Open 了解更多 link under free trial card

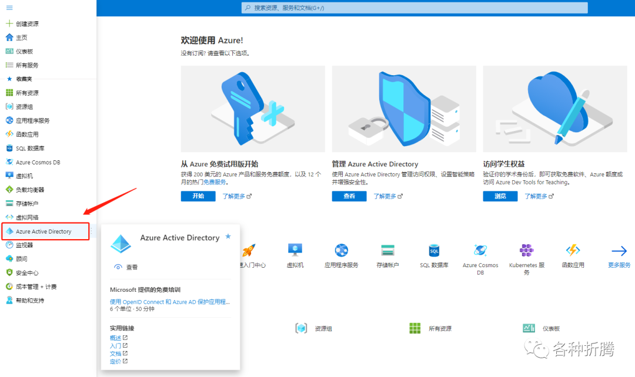pos(236,196)
